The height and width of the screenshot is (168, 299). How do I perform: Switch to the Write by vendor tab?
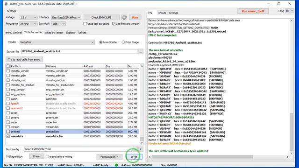(x=33, y=32)
